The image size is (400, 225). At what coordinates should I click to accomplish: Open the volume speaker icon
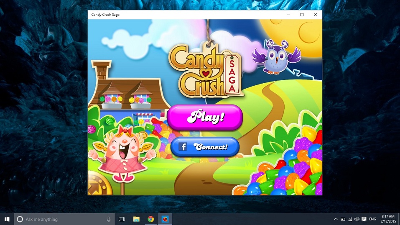coord(357,219)
